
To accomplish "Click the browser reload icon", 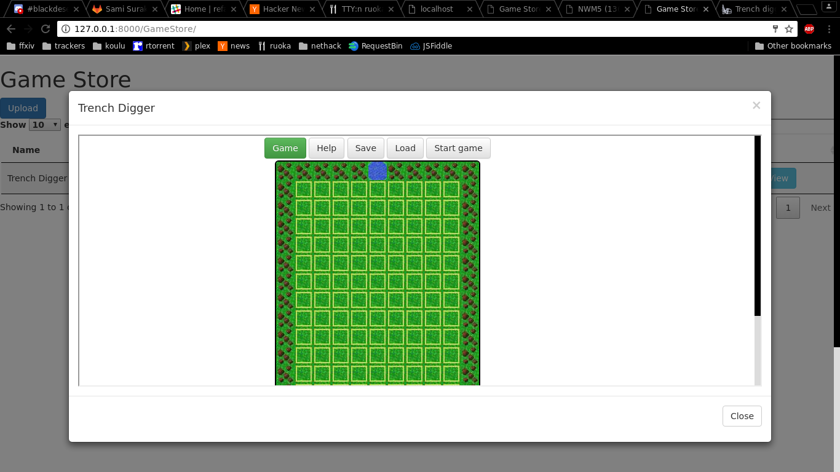I will 46,29.
